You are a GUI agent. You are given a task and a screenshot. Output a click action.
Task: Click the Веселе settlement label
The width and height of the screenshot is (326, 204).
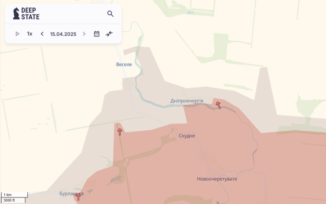(124, 65)
